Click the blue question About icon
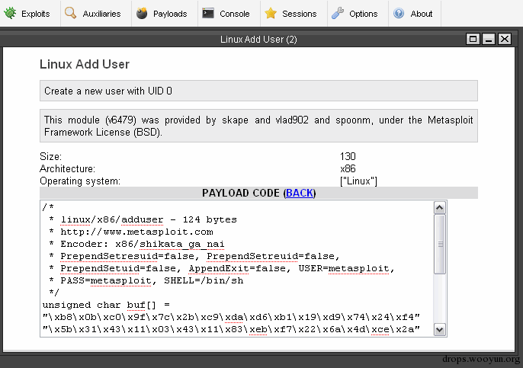This screenshot has height=368, width=523. pos(399,14)
